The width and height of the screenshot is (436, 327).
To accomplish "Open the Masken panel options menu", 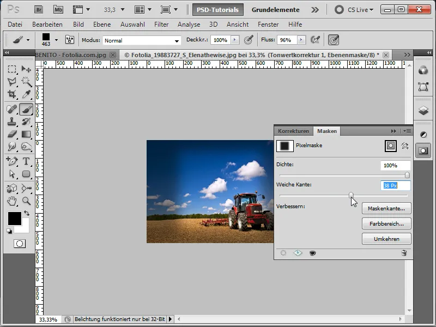I will click(x=408, y=131).
